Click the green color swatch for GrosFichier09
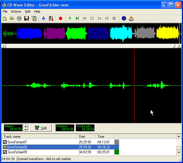The width and height of the screenshot is (183, 163). 116,152
